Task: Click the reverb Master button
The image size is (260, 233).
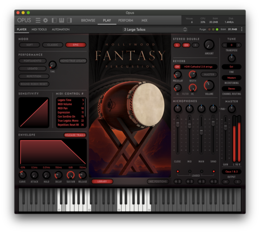Action: point(209,75)
